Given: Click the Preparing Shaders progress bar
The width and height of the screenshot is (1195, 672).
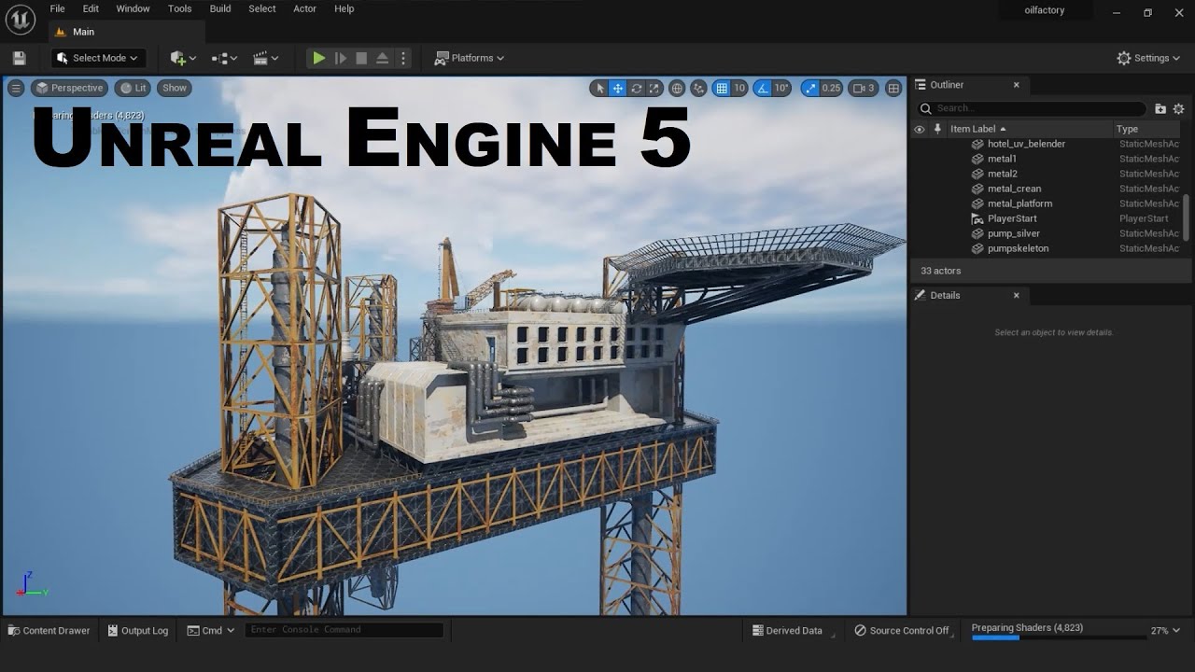Looking at the screenshot, I should coord(1059,637).
